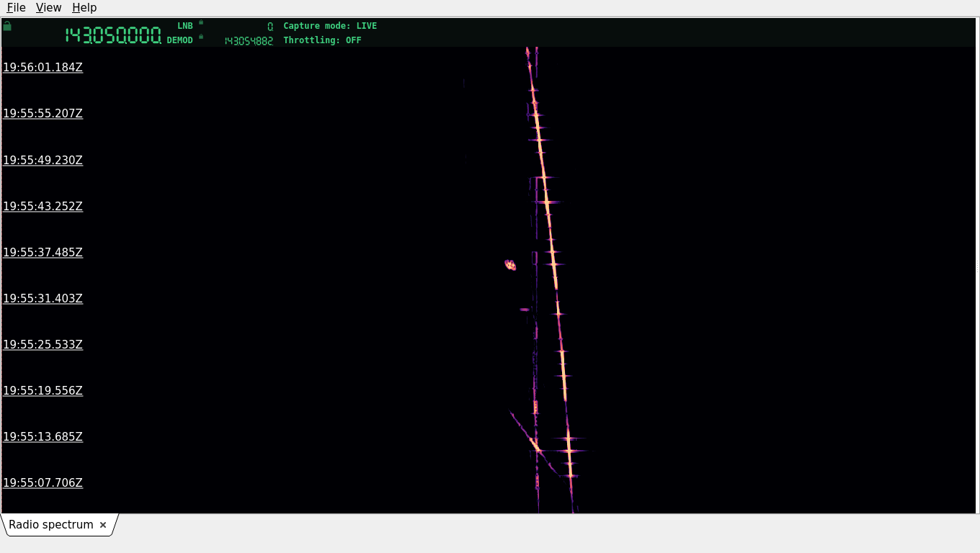Click timestamp 19:55:31.403Z
The height and width of the screenshot is (553, 980).
[43, 298]
